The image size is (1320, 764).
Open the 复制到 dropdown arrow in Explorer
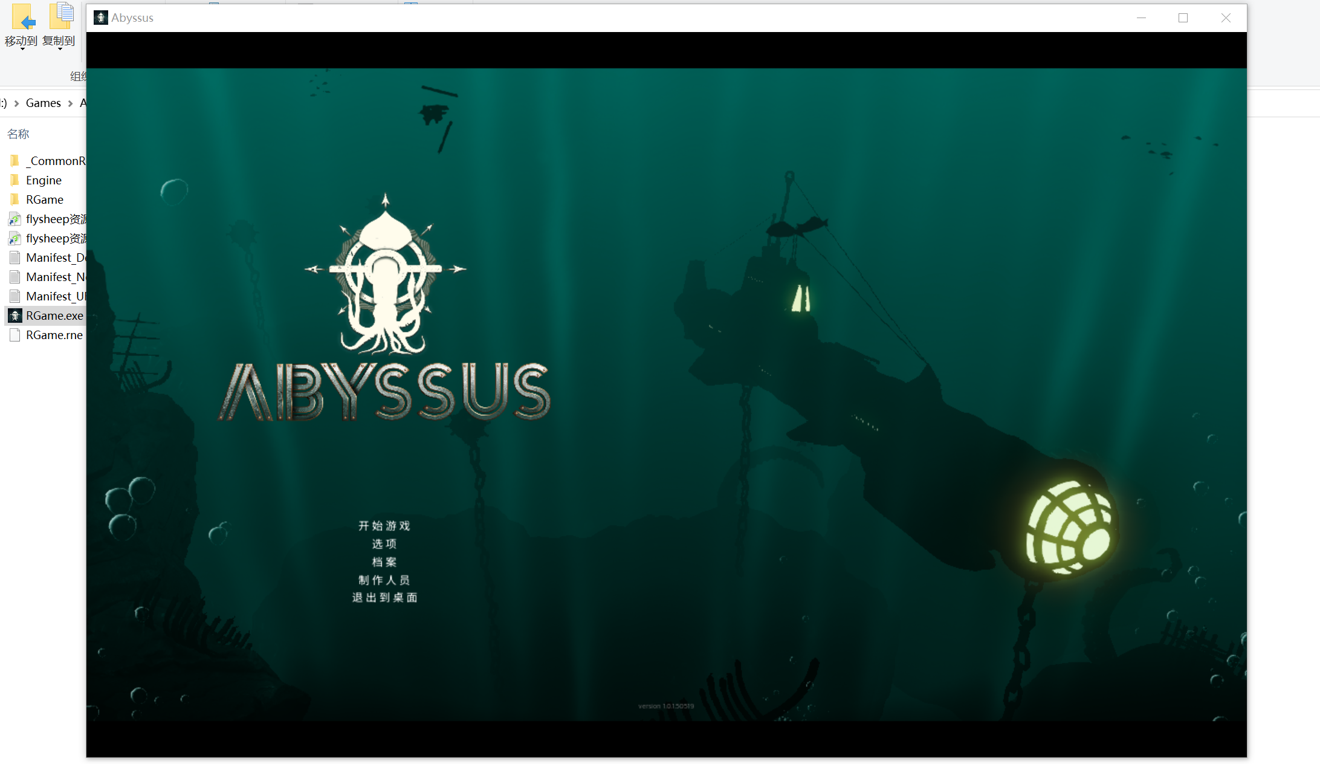click(60, 49)
